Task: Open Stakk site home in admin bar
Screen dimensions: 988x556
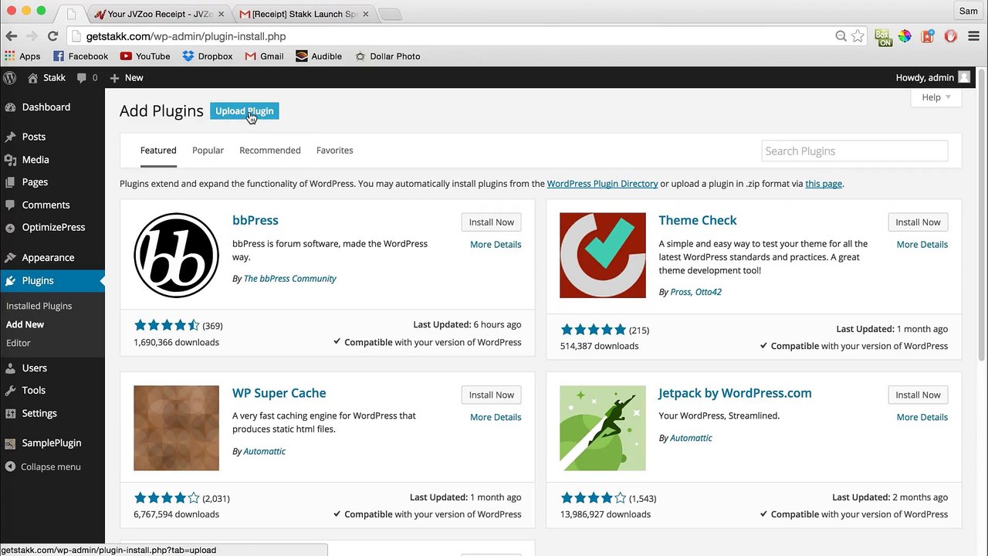Action: (46, 77)
